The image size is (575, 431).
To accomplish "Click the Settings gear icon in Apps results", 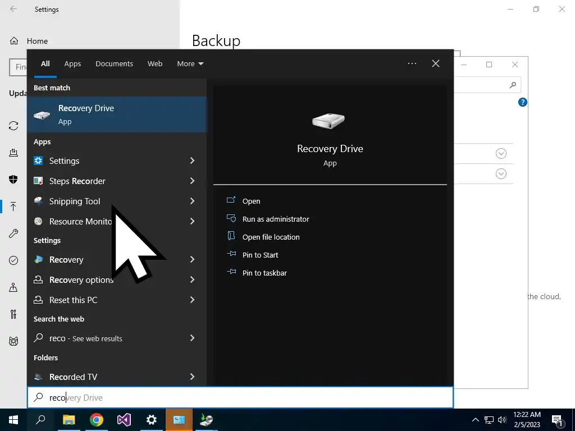I will (x=38, y=161).
